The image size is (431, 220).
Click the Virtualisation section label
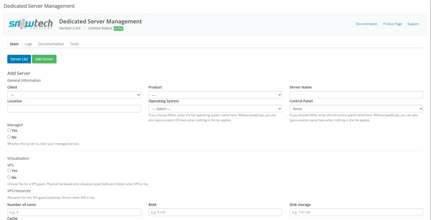18,158
